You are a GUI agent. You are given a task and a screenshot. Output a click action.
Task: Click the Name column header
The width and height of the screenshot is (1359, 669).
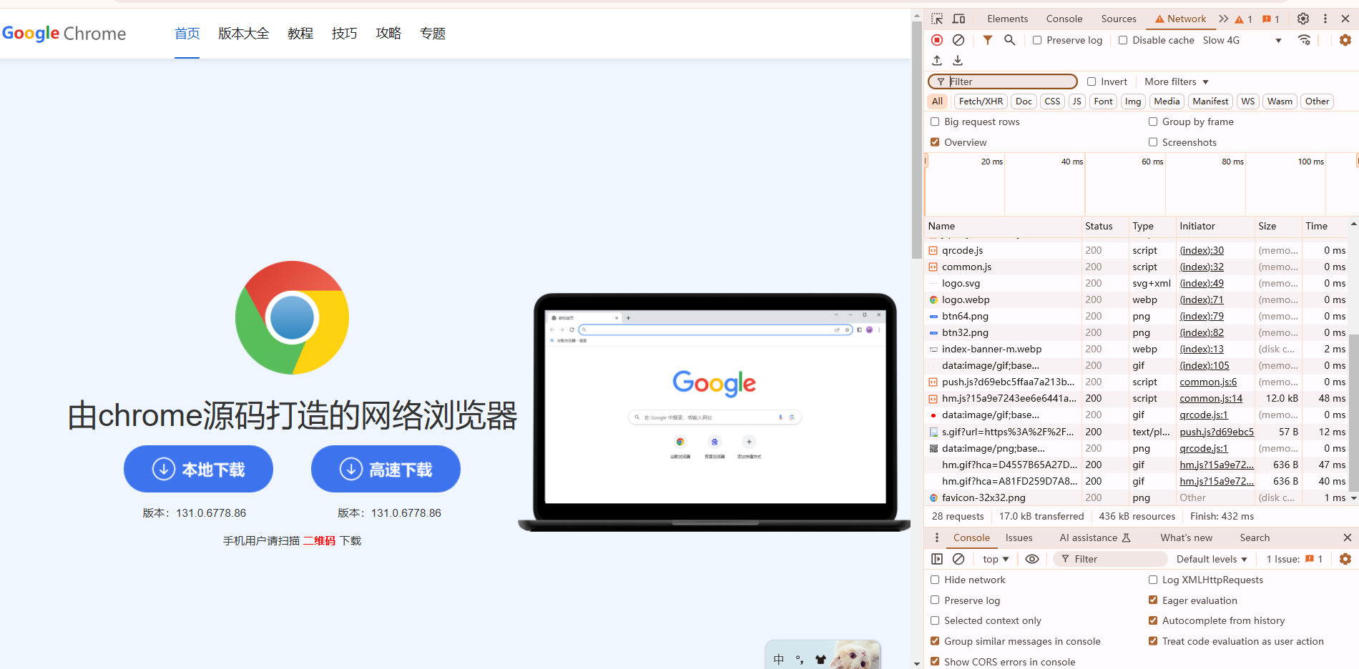[x=1003, y=226]
